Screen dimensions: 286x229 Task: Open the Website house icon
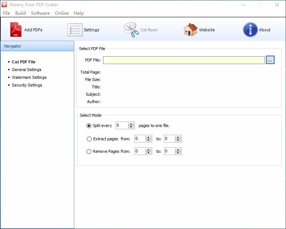click(x=190, y=29)
